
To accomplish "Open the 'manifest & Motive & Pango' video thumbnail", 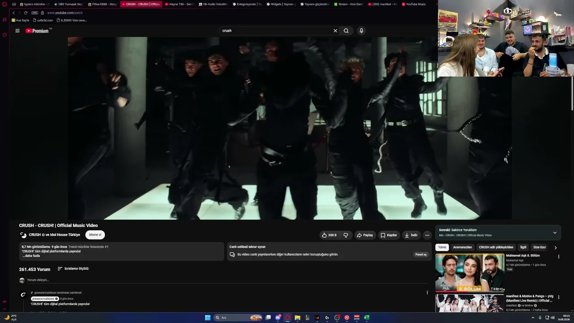I will [470, 303].
